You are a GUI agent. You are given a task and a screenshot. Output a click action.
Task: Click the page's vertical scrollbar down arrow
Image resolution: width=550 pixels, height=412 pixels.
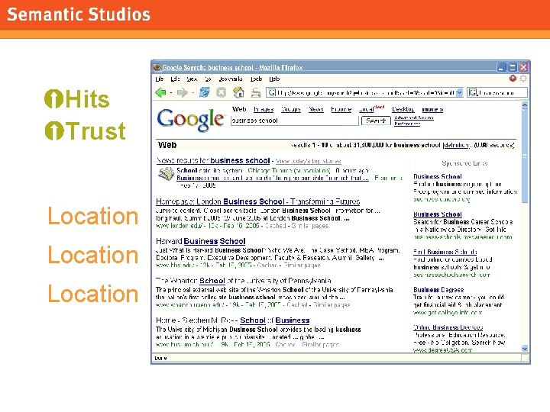(525, 348)
